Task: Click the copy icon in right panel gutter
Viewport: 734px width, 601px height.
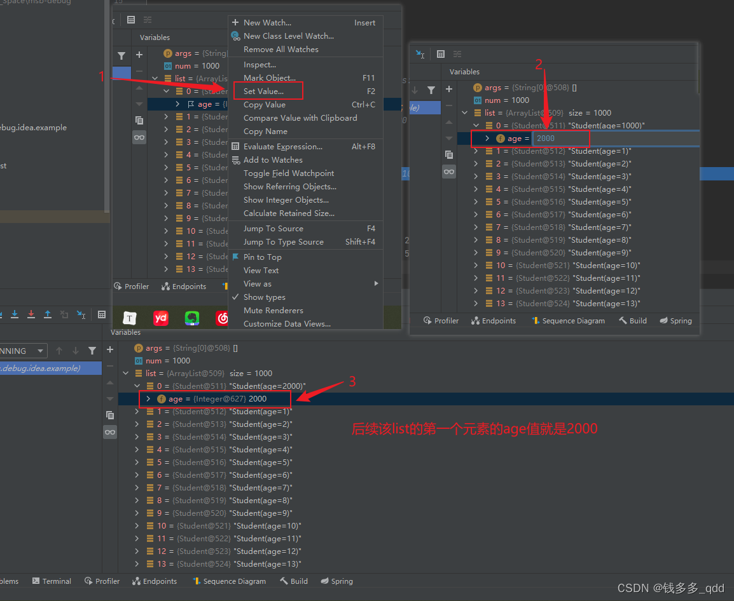Action: coord(449,155)
